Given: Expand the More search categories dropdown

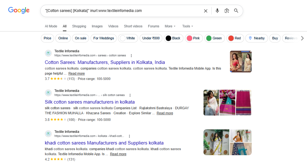Looking at the screenshot, I should click(170, 26).
